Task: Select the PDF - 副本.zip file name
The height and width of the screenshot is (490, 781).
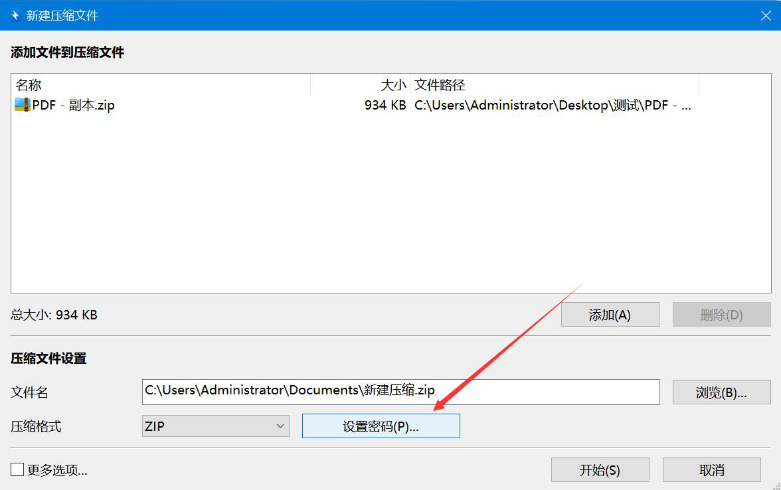Action: (x=73, y=105)
